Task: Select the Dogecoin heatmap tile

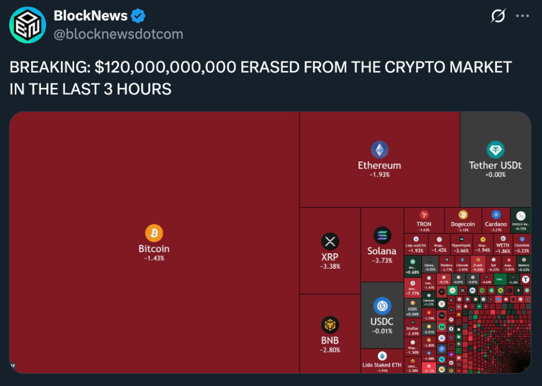Action: pyautogui.click(x=463, y=220)
